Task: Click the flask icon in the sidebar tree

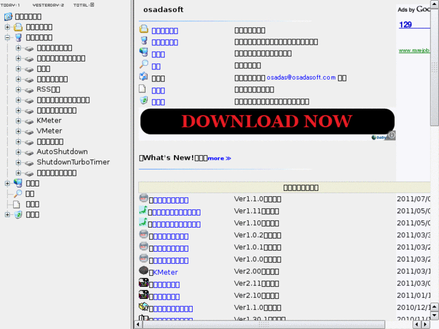Action: point(18,37)
